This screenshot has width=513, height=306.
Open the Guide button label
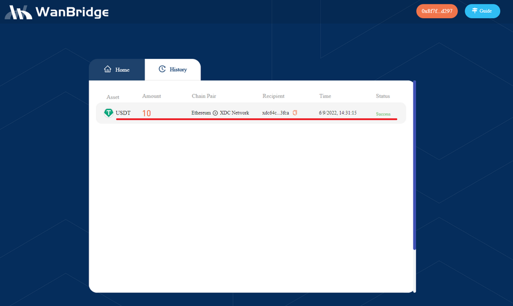(x=486, y=11)
